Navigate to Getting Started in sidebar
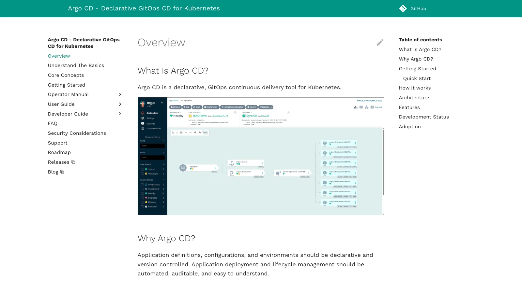 tap(67, 85)
